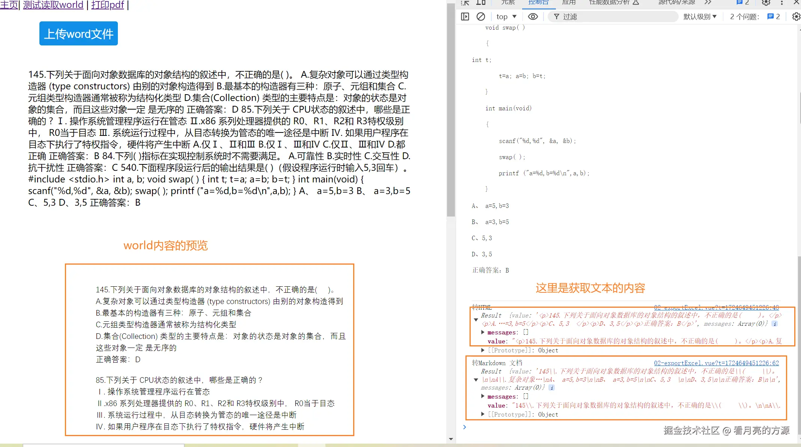
Task: Expand messages array in 转HTML result
Action: click(483, 332)
